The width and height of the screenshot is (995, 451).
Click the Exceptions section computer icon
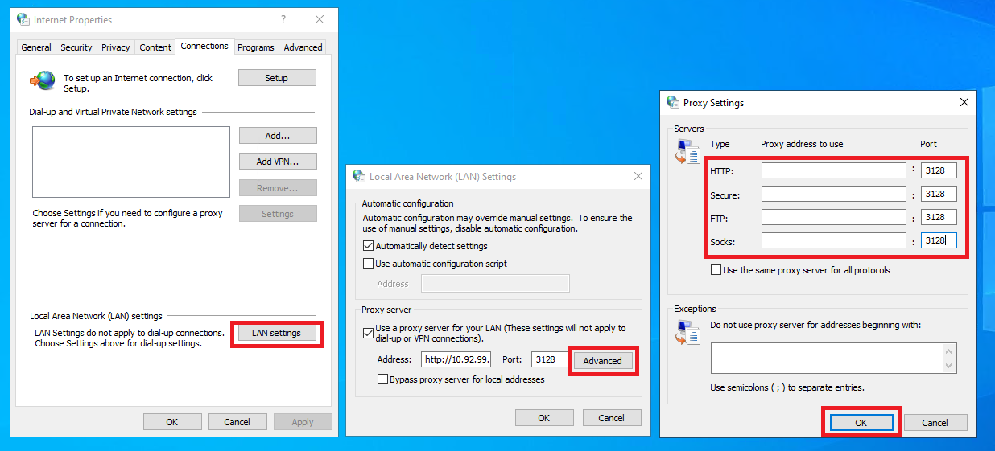coord(687,332)
